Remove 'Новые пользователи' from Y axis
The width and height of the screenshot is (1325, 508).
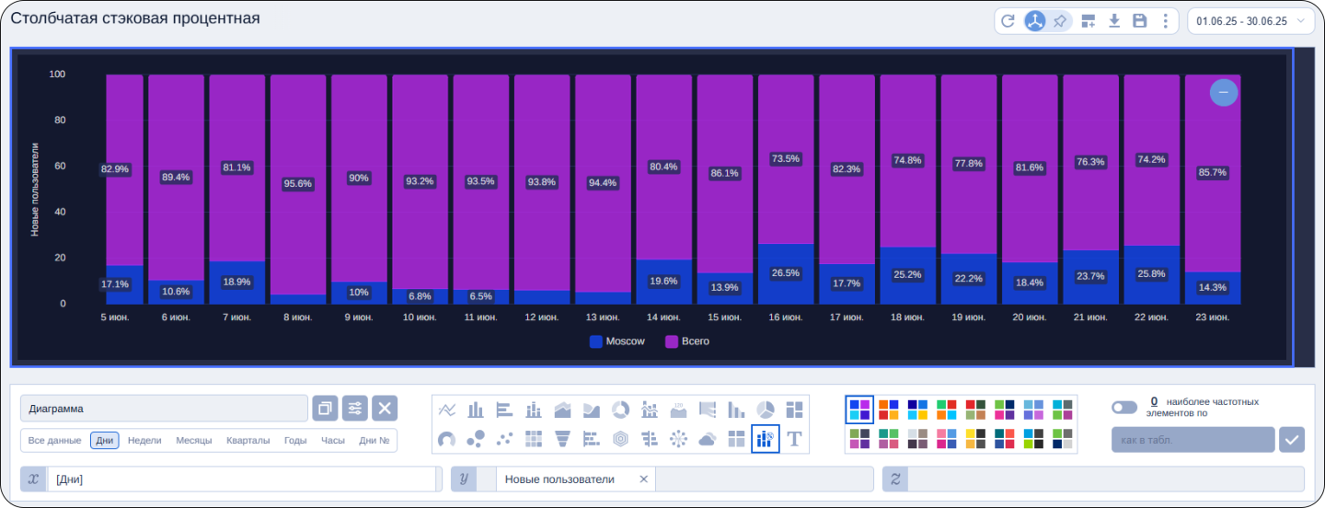(643, 479)
